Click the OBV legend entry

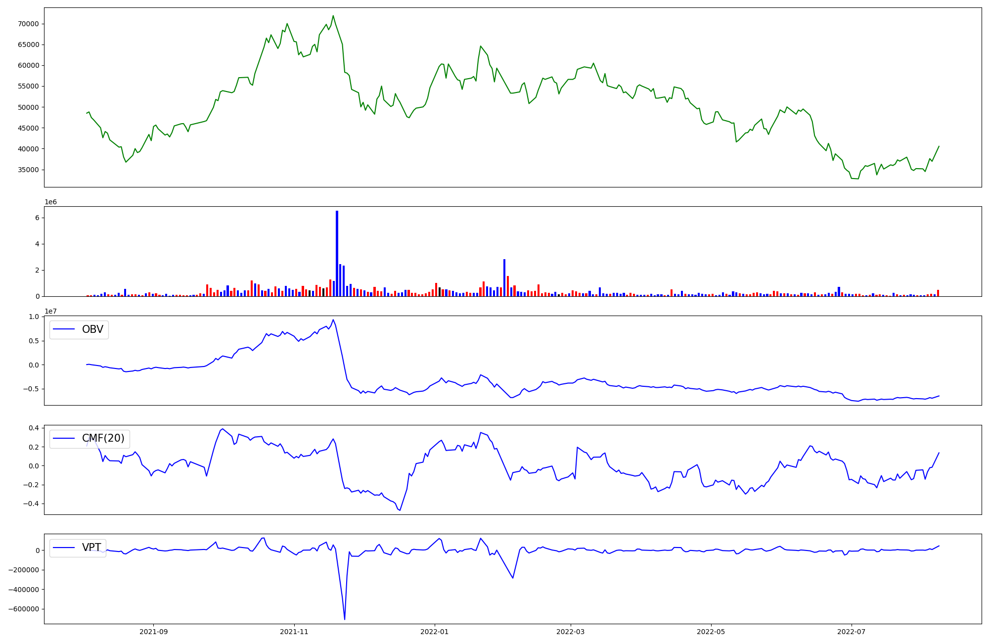point(92,329)
